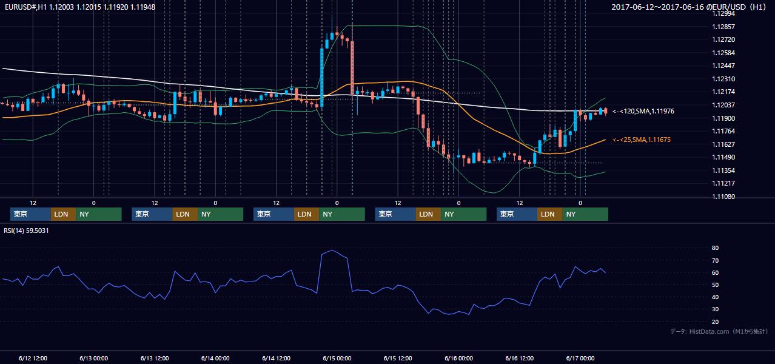Screen dimensions: 775x364
Task: Click price level 1.12857 on axis
Action: click(723, 27)
